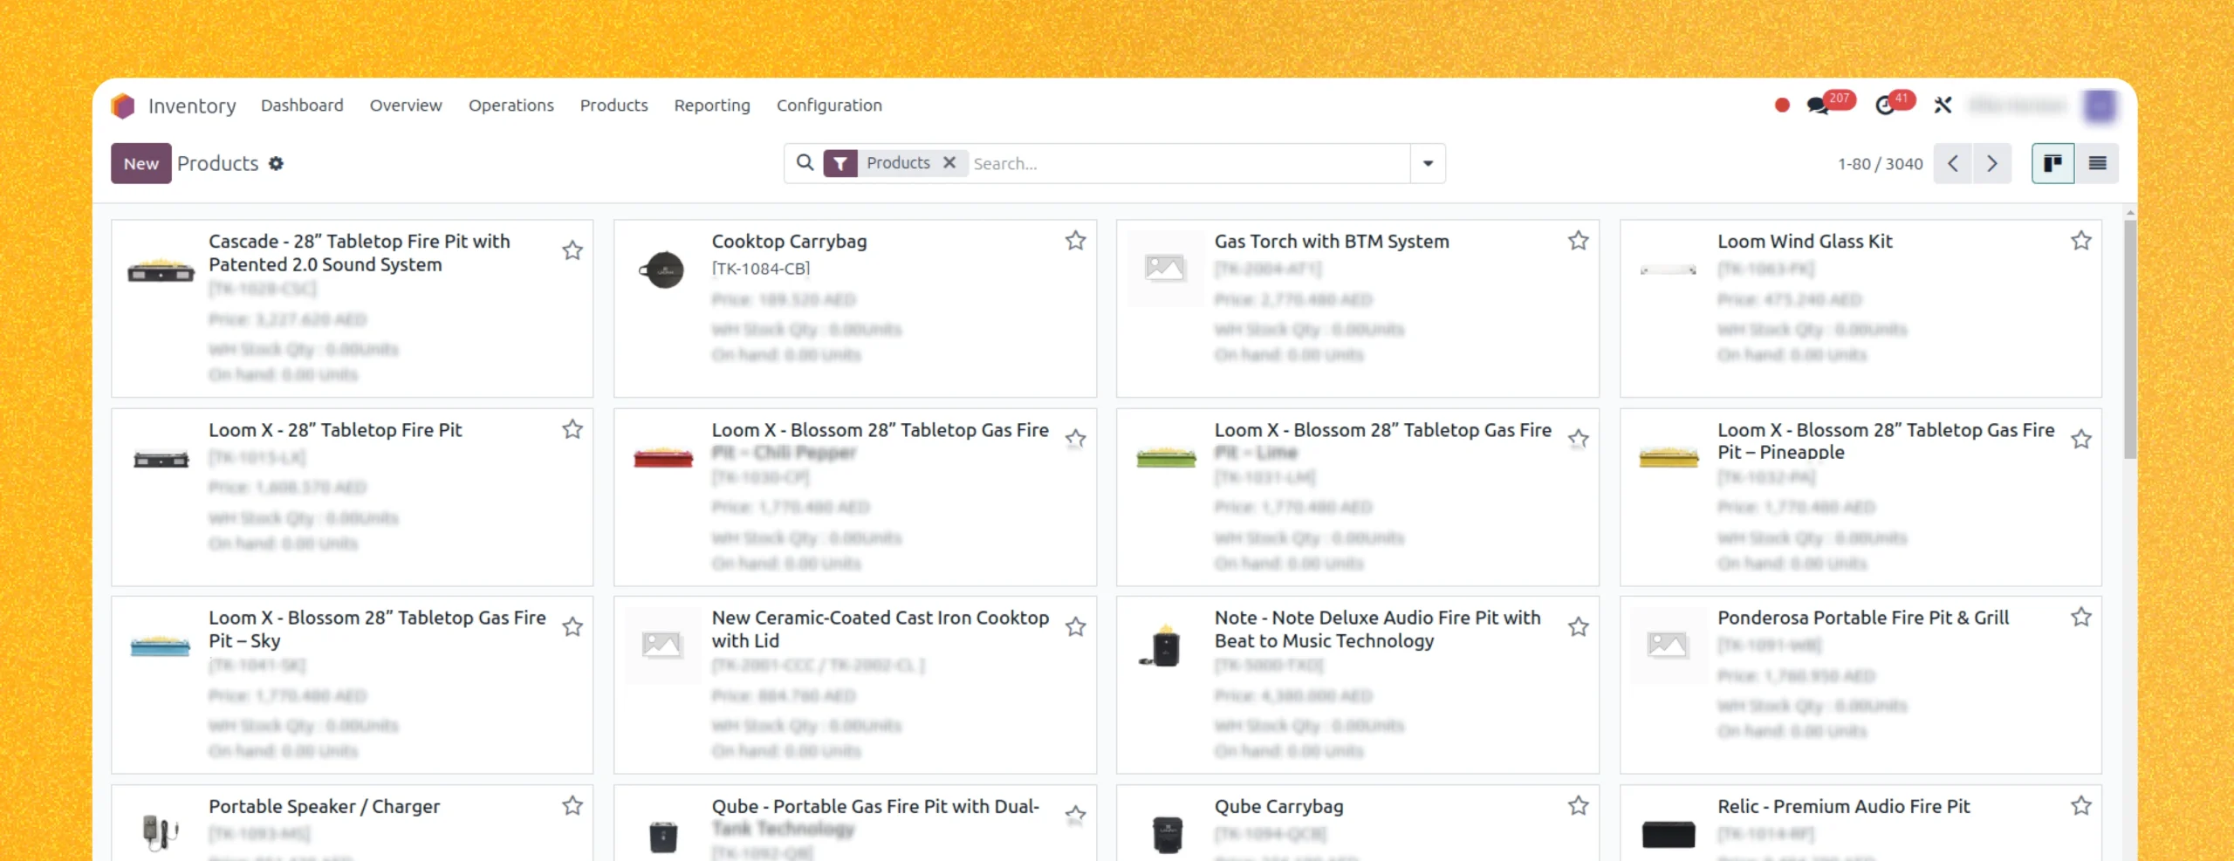
Task: Expand the search options dropdown arrow
Action: 1429,163
